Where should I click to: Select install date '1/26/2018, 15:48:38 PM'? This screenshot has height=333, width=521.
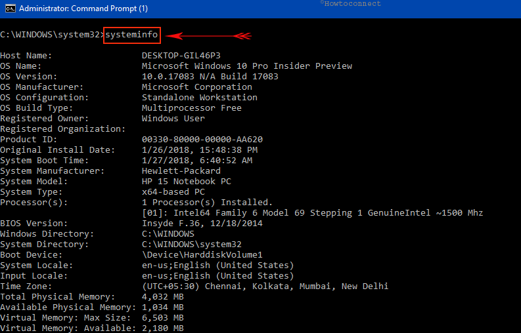200,150
